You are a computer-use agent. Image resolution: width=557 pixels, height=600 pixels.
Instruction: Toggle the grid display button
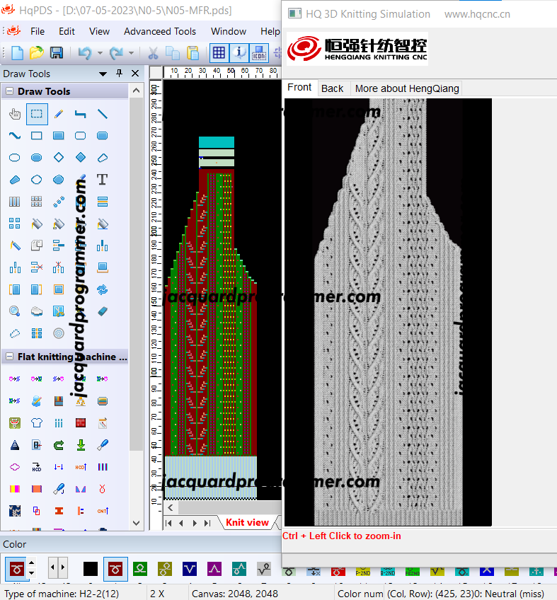pyautogui.click(x=219, y=52)
